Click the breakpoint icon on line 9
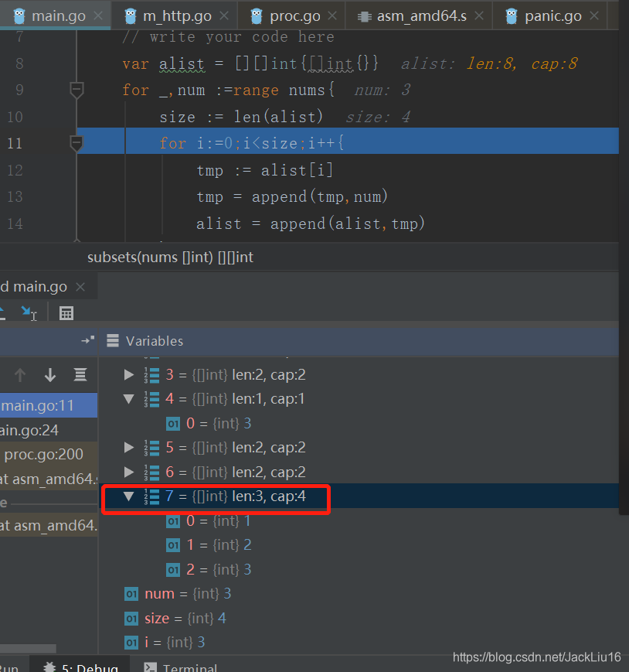 (x=76, y=90)
